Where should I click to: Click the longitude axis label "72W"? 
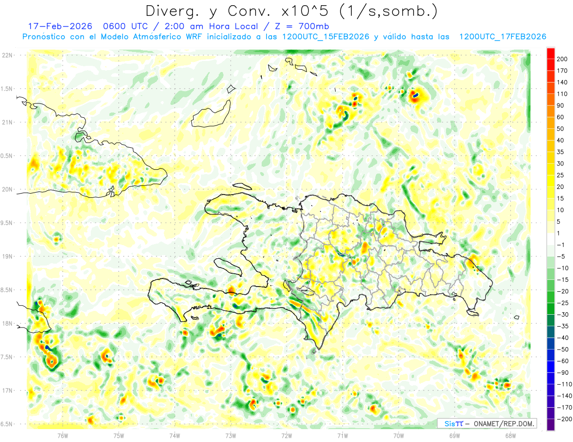coord(286,436)
